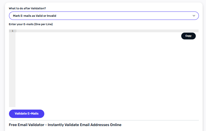This screenshot has height=131, width=206.
Task: Click the 'What to do after Validation?' label
Action: point(28,8)
